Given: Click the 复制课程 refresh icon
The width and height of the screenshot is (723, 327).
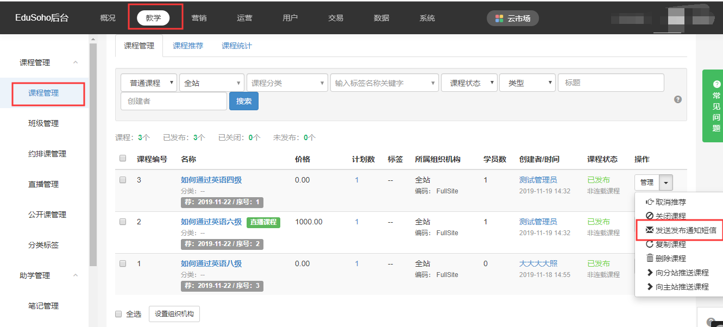Looking at the screenshot, I should click(x=649, y=244).
